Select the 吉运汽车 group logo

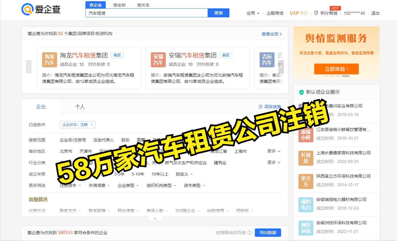coord(267,60)
